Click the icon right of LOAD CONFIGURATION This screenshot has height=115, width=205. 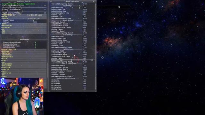[45, 9]
